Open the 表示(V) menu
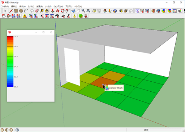This screenshot has height=132, width=185. pyautogui.click(x=22, y=6)
